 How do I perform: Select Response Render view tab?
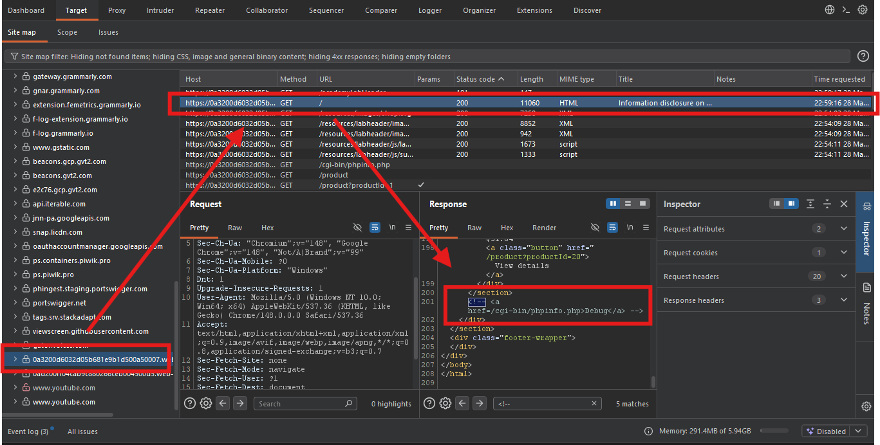545,228
